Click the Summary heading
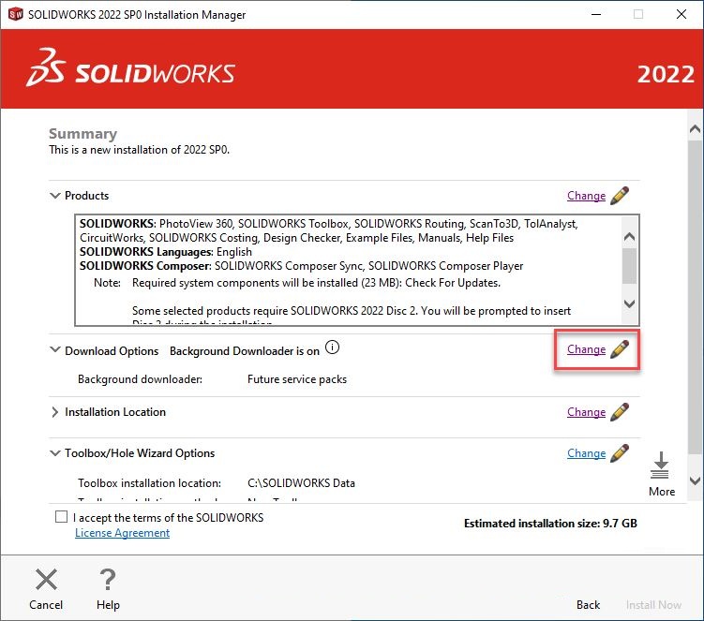The image size is (704, 621). [83, 133]
